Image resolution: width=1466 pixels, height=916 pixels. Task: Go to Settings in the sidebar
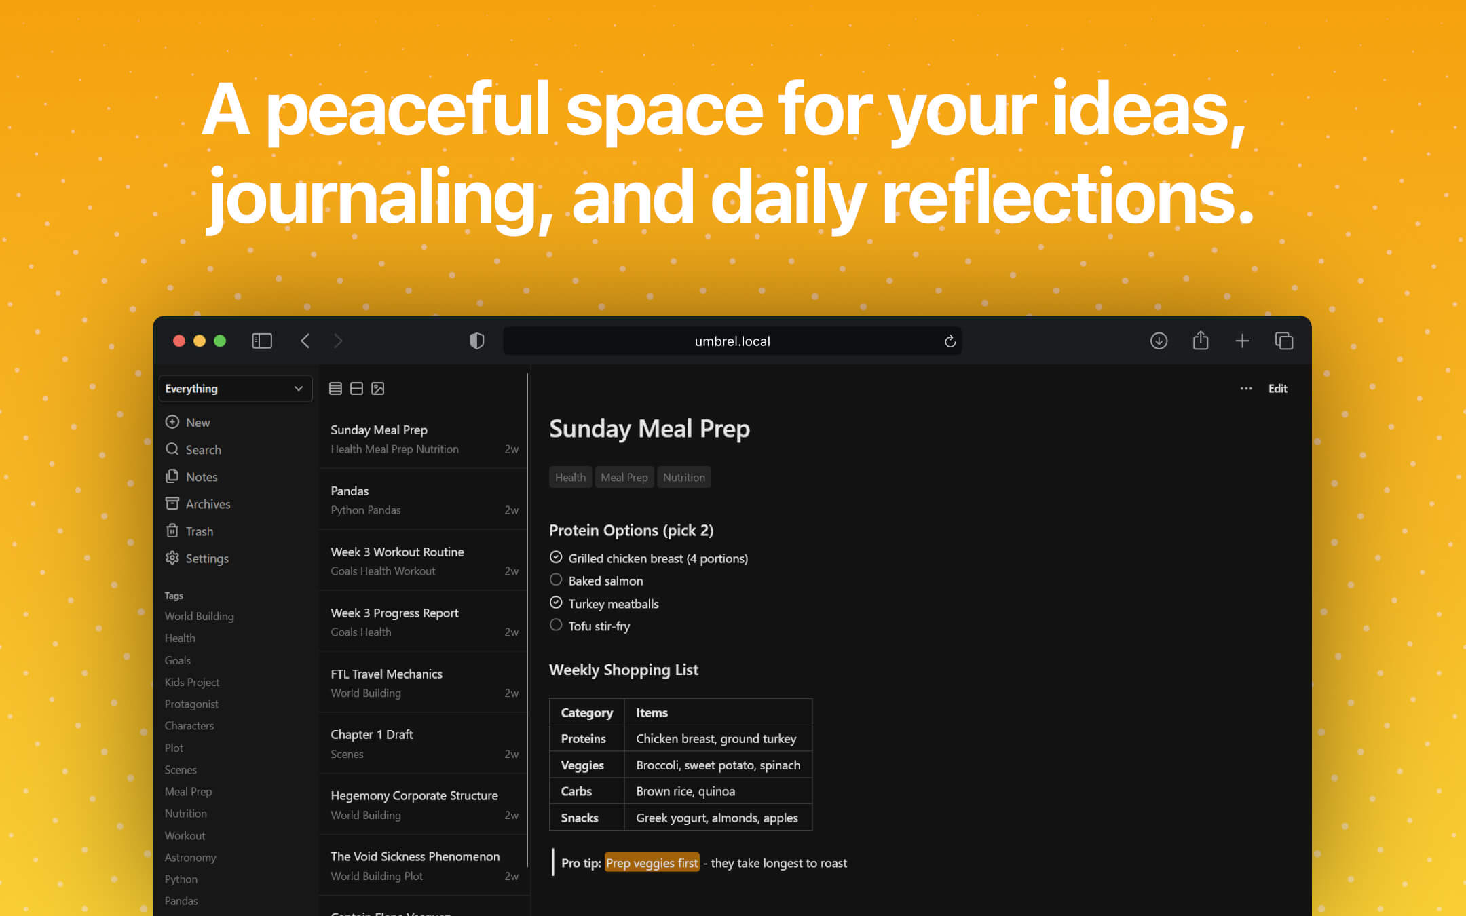[206, 558]
